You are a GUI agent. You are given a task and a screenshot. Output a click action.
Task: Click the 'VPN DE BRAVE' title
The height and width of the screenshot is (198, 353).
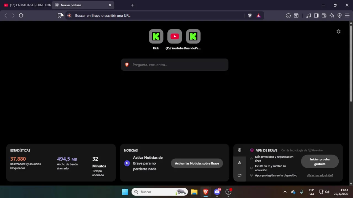266,150
